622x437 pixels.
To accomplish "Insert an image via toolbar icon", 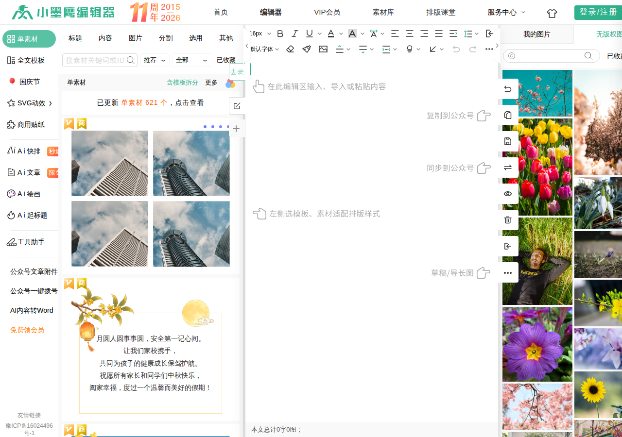I will (x=323, y=49).
